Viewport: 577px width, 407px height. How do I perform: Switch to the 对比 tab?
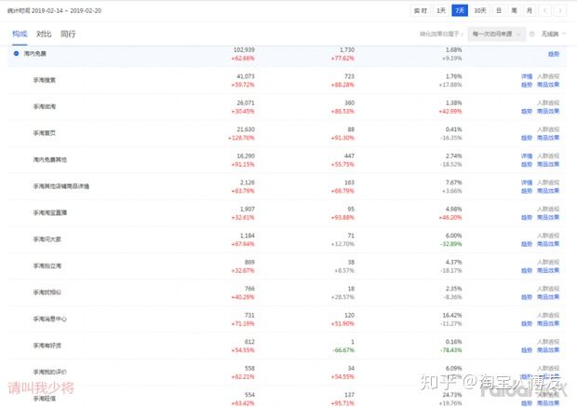(44, 34)
